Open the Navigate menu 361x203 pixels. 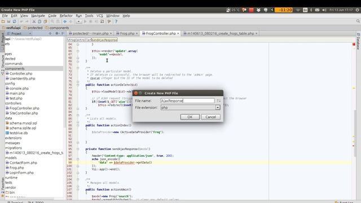tap(38, 16)
